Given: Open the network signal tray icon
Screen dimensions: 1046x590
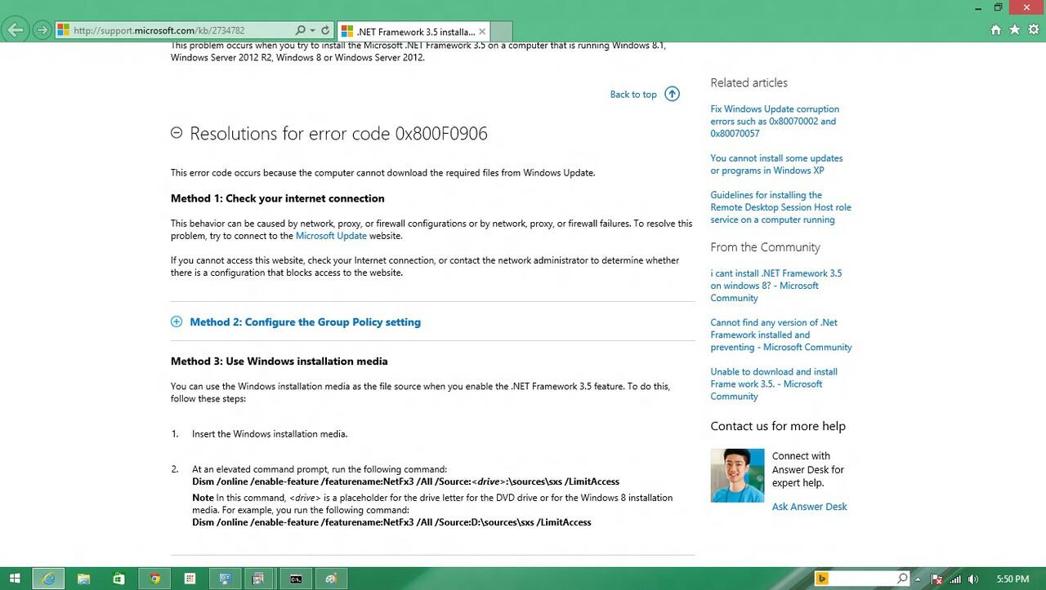Looking at the screenshot, I should [955, 579].
